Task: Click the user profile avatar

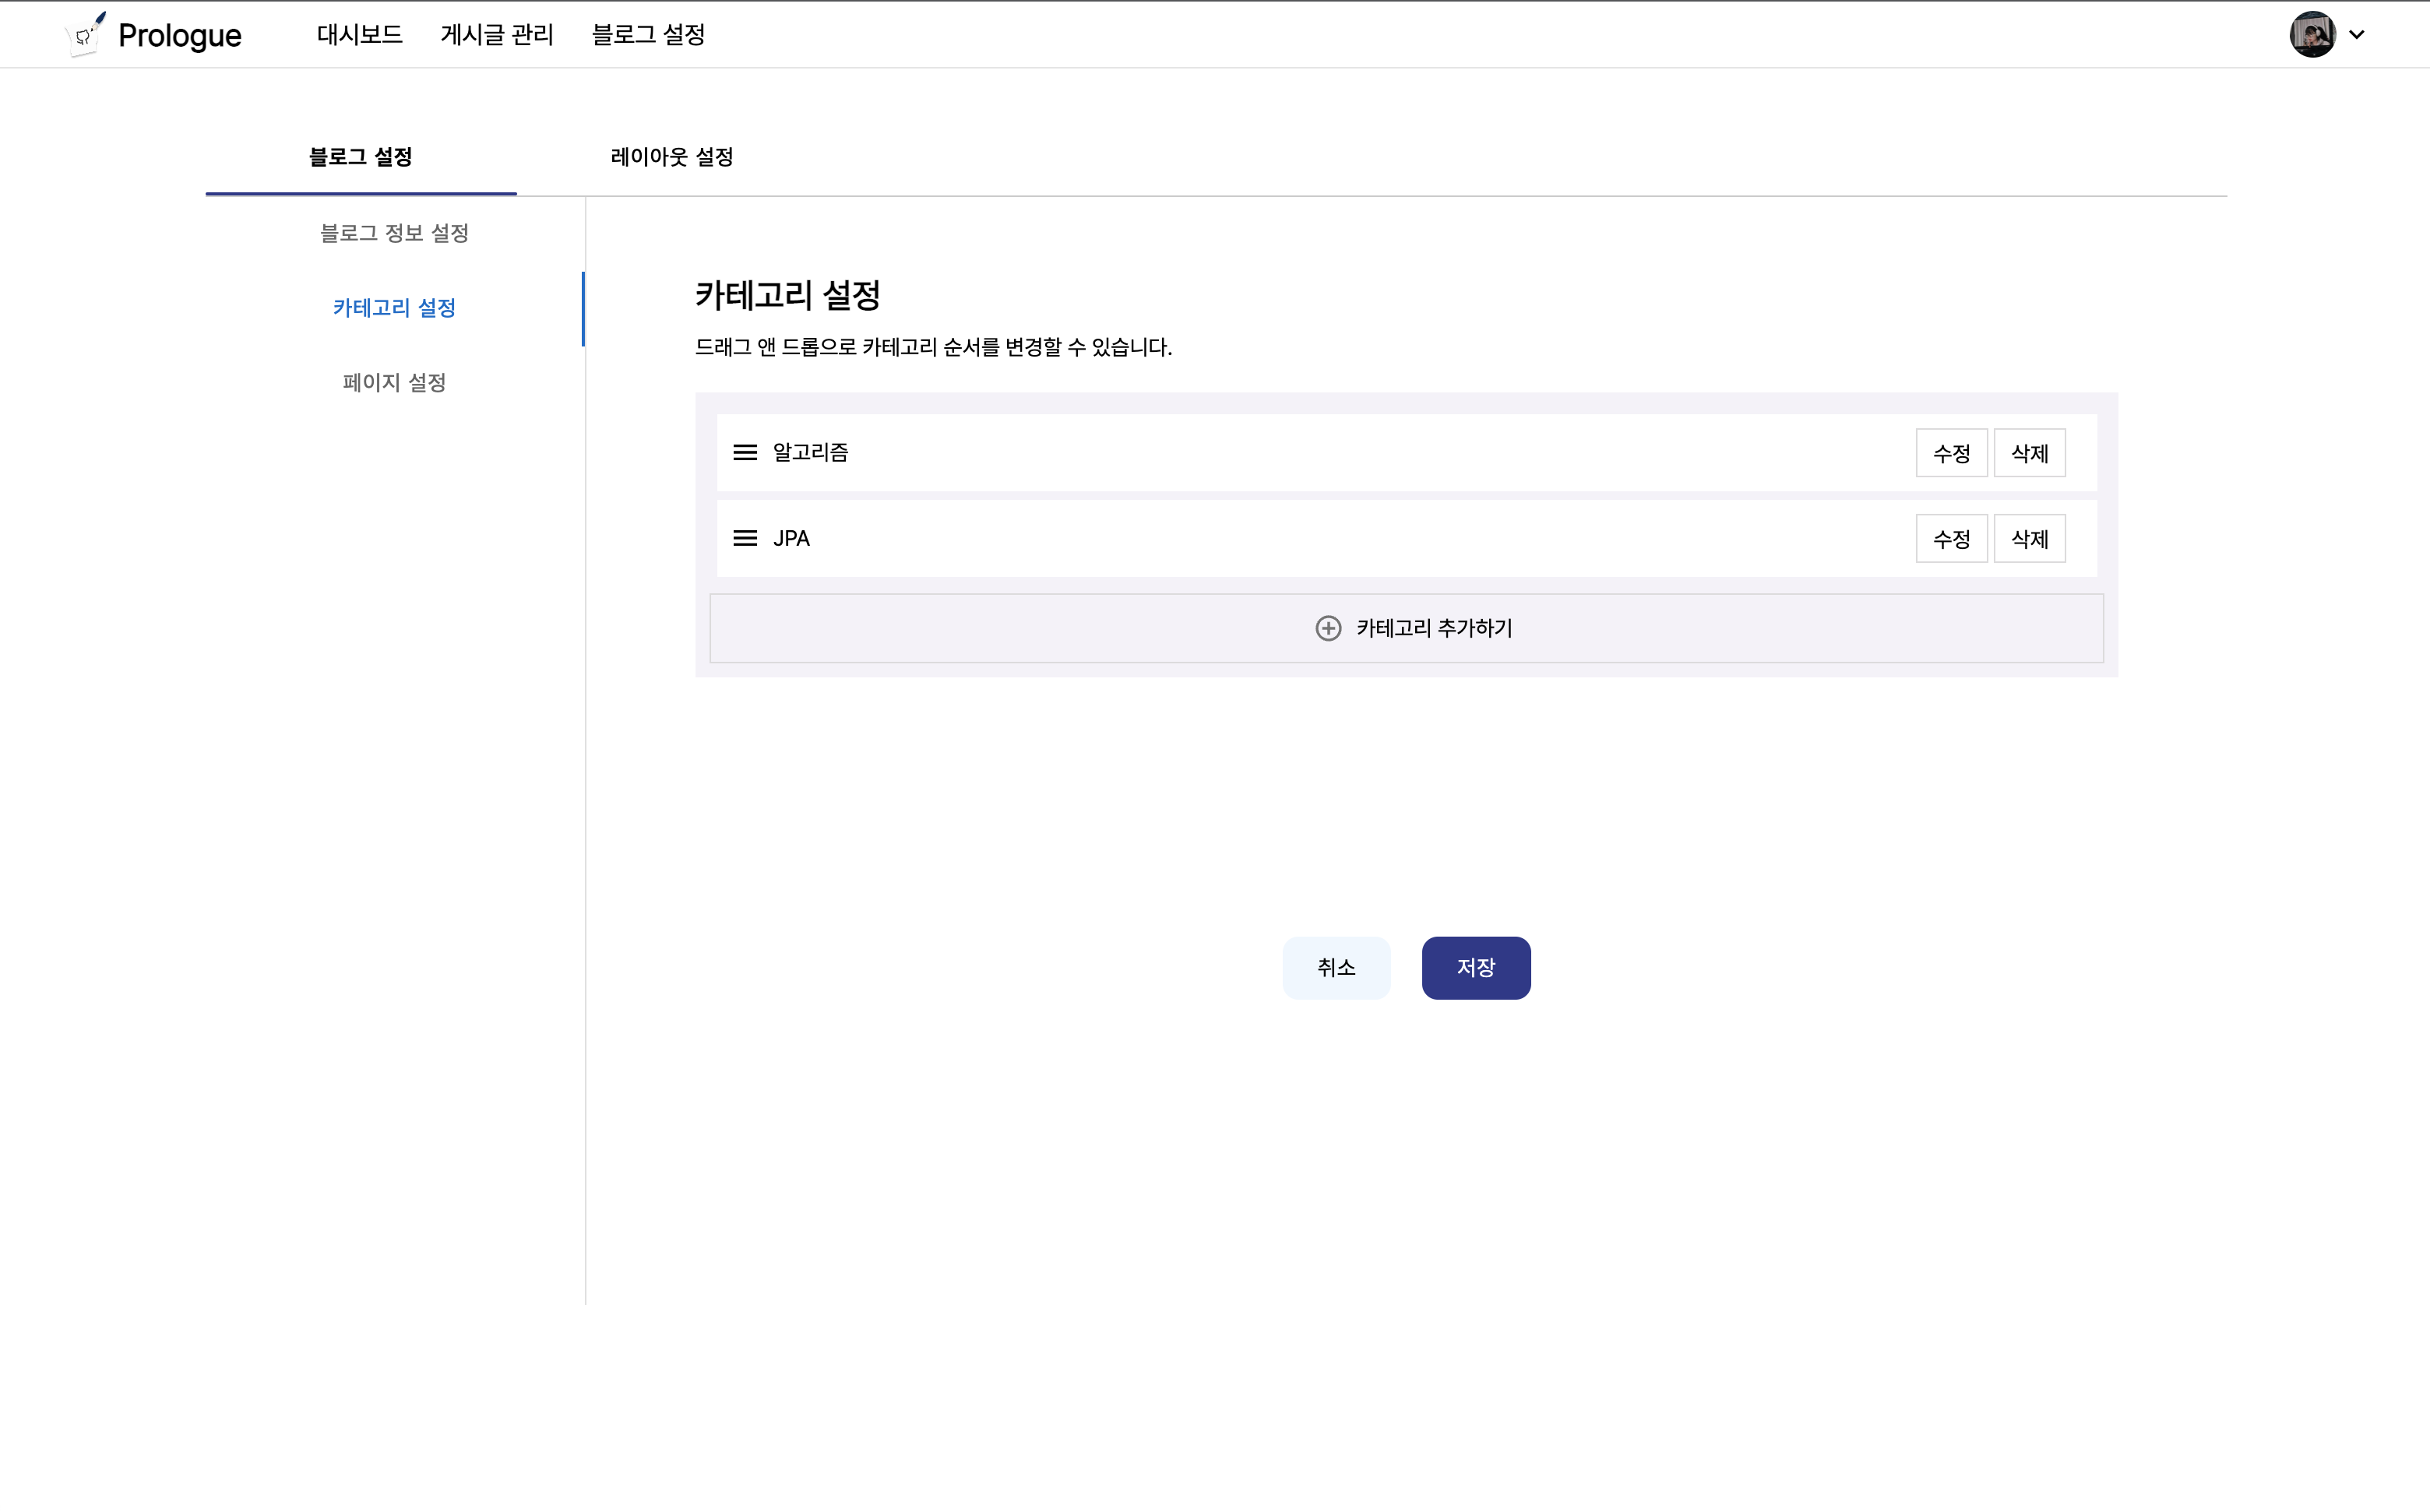Action: point(2312,35)
